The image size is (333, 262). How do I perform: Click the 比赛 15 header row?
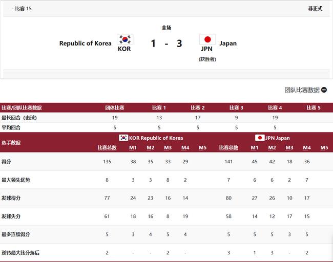167,9
